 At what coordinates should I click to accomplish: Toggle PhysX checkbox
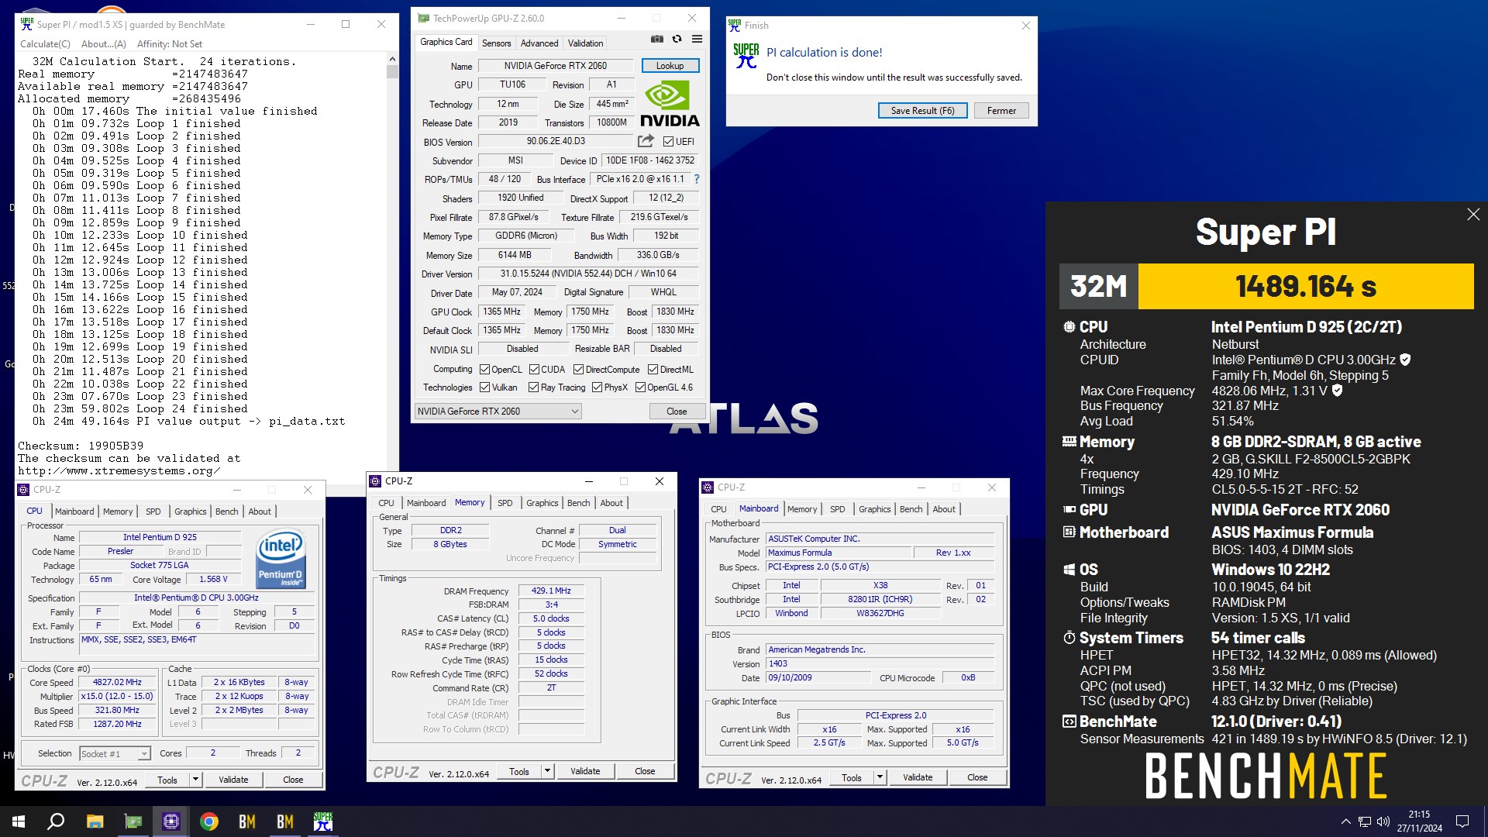(597, 387)
